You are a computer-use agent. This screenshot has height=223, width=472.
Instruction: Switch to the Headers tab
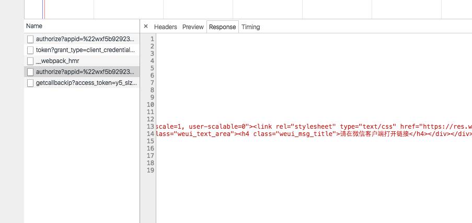point(165,27)
